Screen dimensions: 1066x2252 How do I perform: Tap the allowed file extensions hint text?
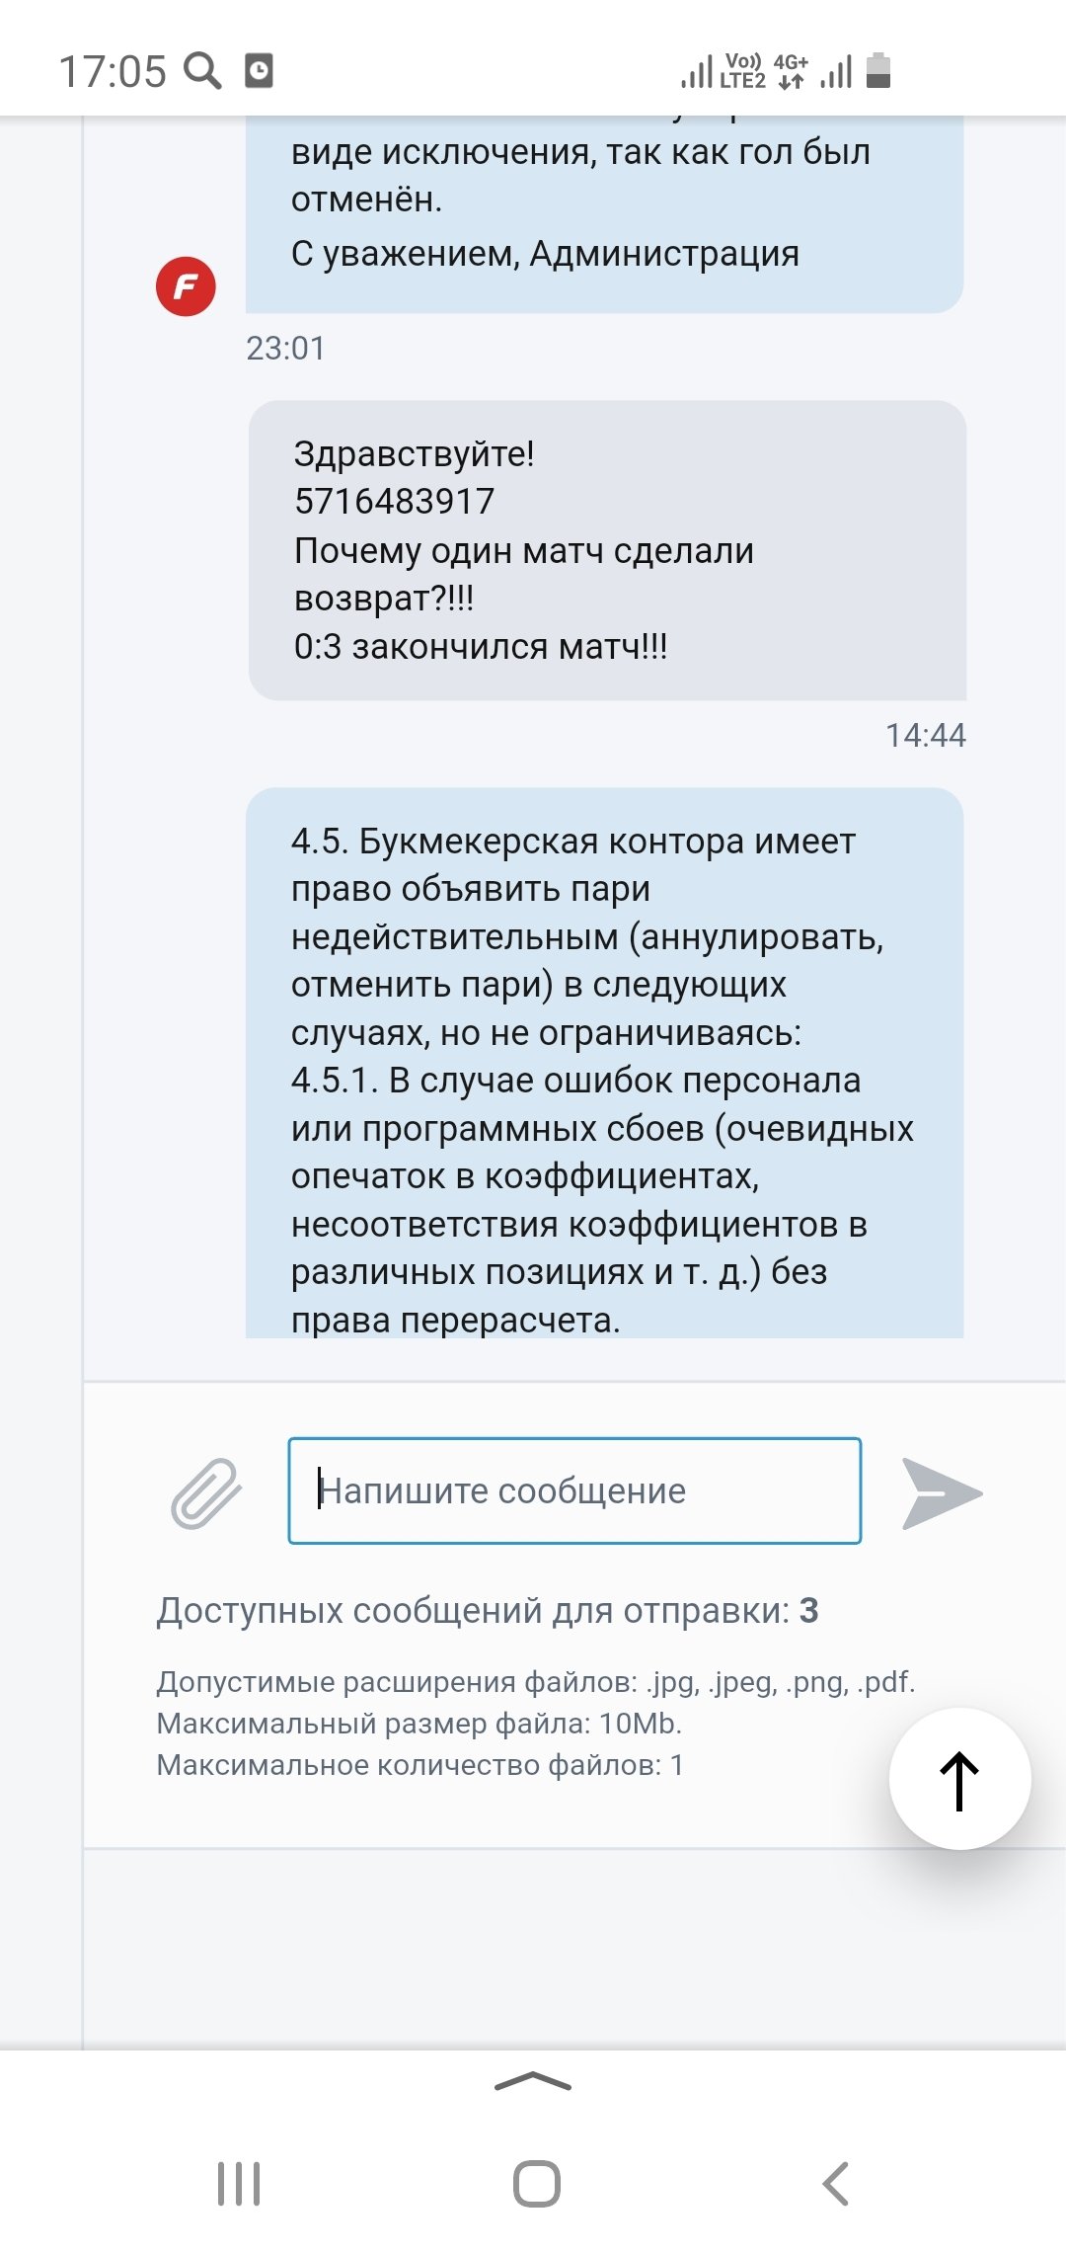(x=536, y=1681)
